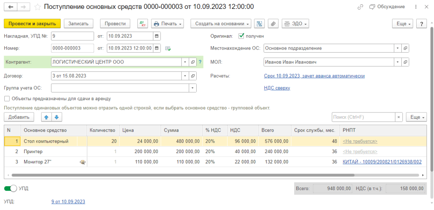The image size is (434, 210).
Task: Check Объекты предназначены для сдачи в аренду
Action: click(7, 98)
